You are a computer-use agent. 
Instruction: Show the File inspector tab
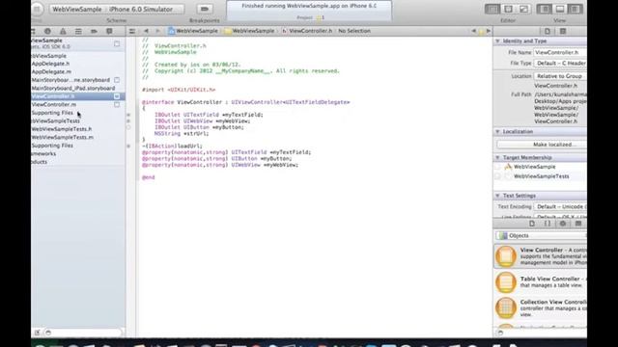tap(548, 31)
